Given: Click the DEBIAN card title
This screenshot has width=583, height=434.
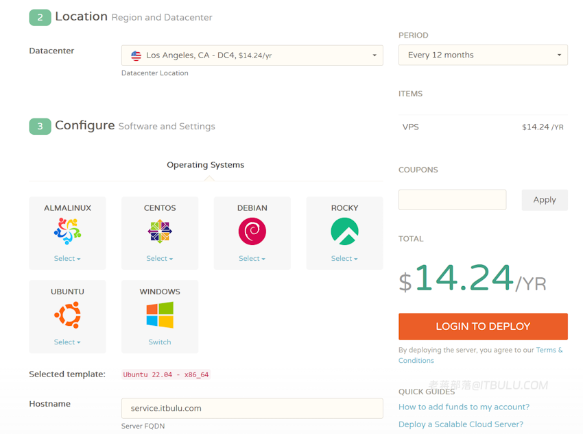Looking at the screenshot, I should point(252,208).
